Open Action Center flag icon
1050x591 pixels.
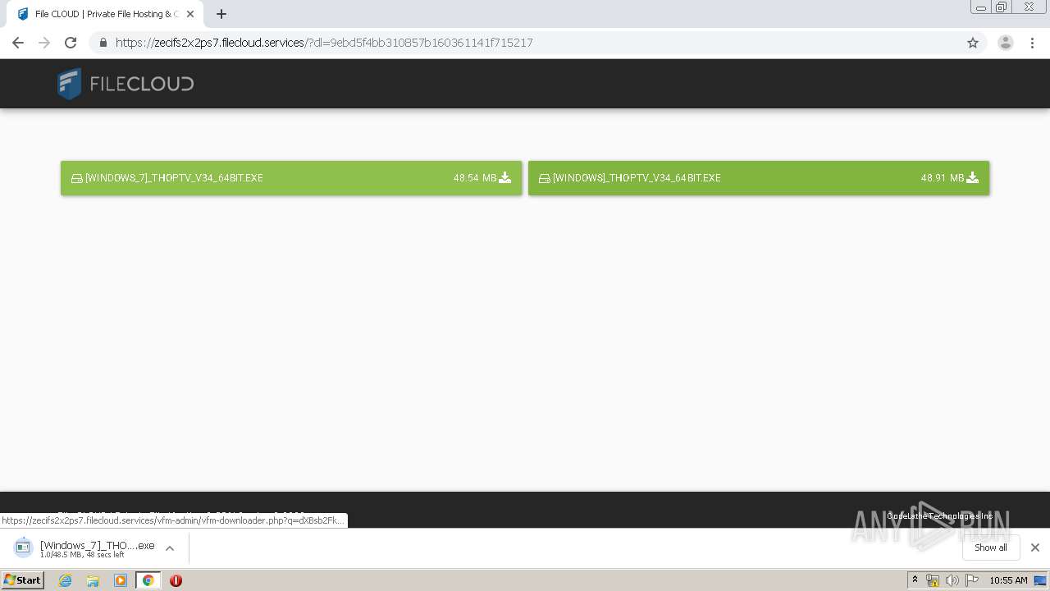972,580
